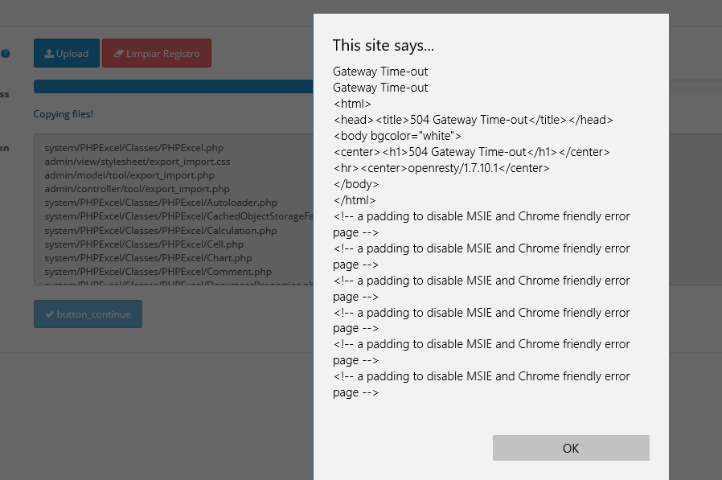Viewport: 722px width, 480px height.
Task: Click the Upload button
Action: pyautogui.click(x=67, y=53)
